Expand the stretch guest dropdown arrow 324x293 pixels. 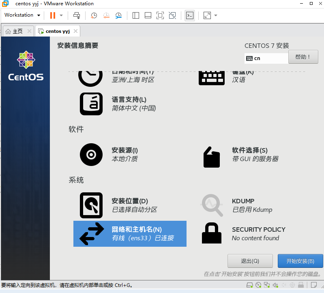click(x=216, y=15)
